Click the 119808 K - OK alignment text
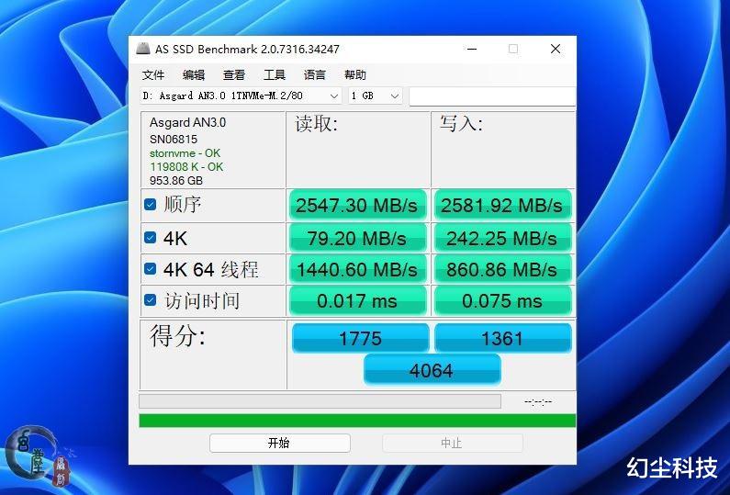 click(186, 167)
